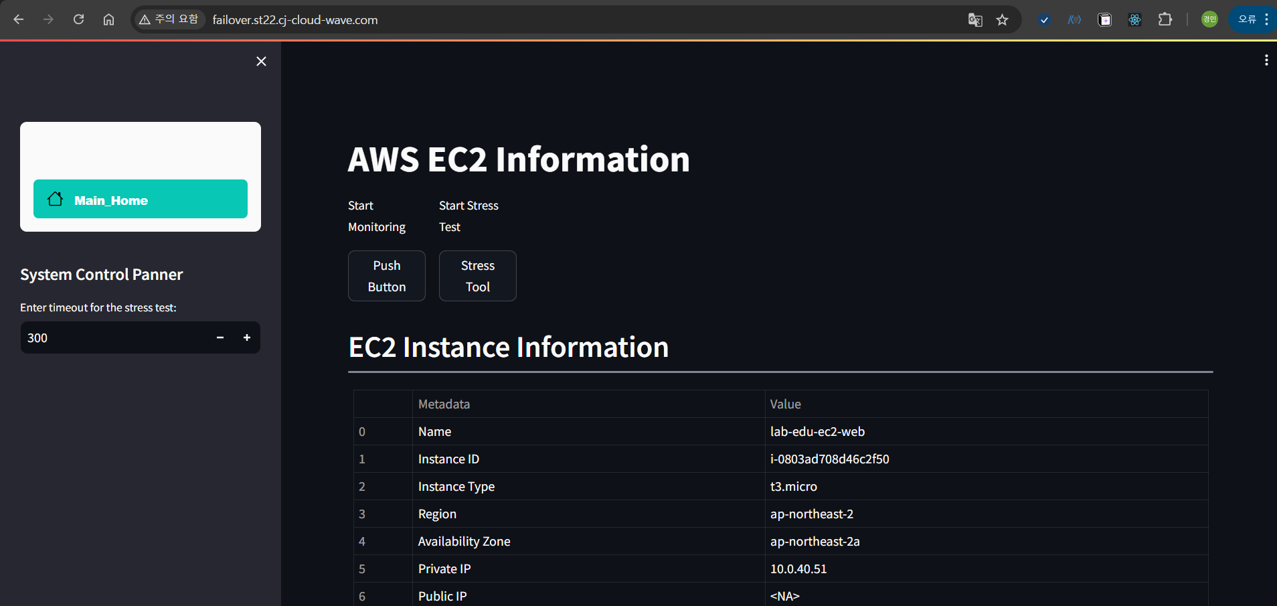Open the blue parentheses extension icon
This screenshot has height=606, width=1277.
click(1074, 19)
